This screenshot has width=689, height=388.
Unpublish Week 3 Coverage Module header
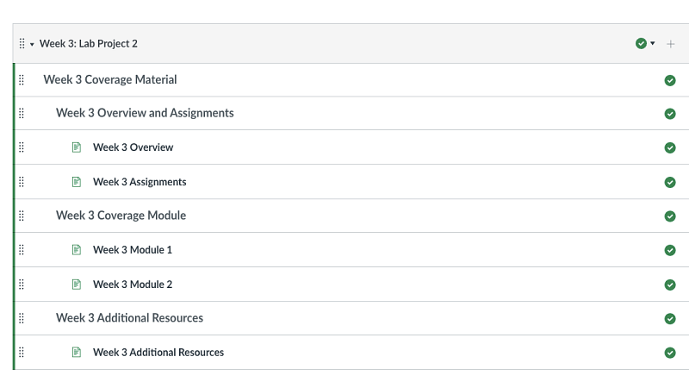(670, 216)
